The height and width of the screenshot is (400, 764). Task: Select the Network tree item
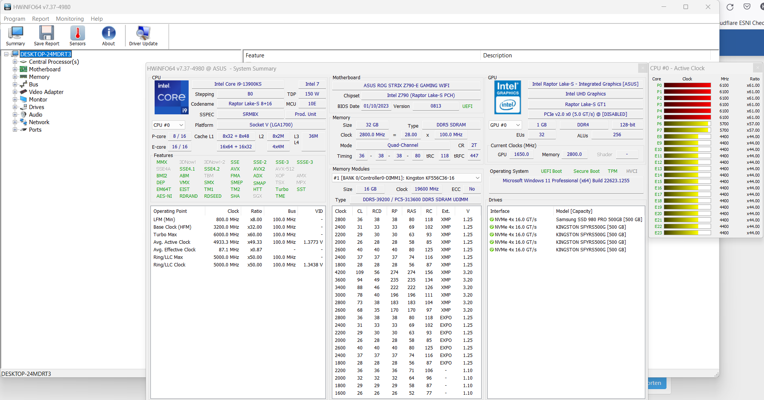pyautogui.click(x=39, y=122)
